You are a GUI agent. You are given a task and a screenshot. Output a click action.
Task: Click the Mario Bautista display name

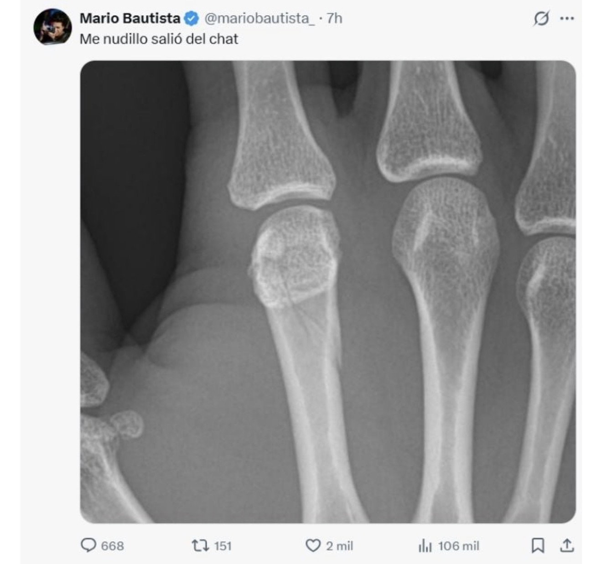point(130,18)
